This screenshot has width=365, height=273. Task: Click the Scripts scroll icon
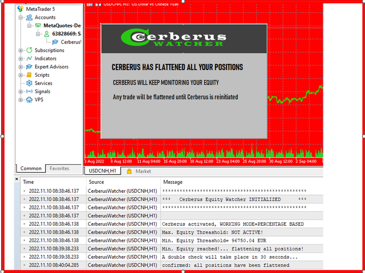tap(29, 75)
